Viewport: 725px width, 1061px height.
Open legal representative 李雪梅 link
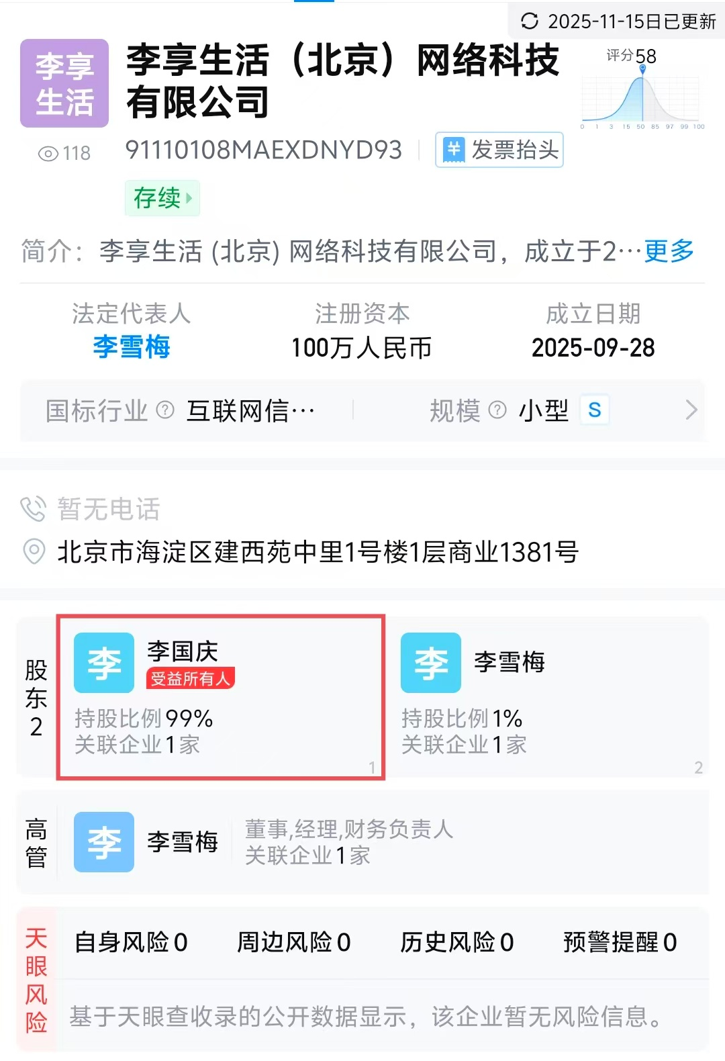click(132, 347)
